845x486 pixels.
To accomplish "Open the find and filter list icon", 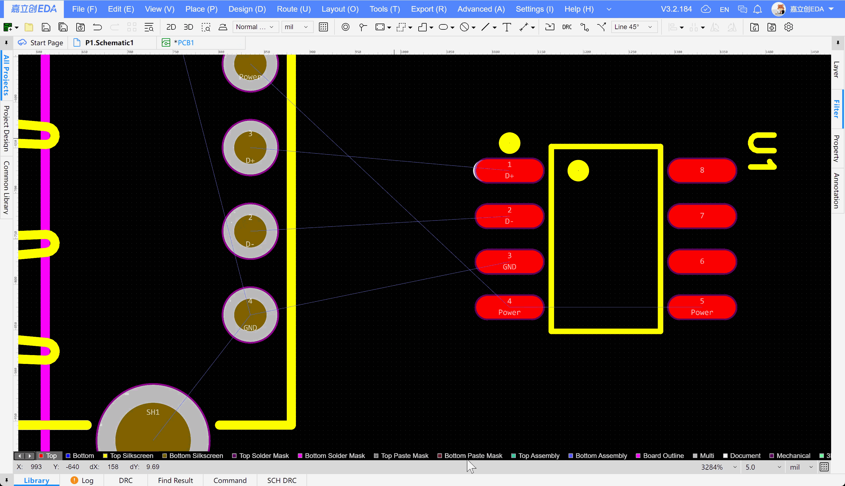I will click(x=149, y=27).
